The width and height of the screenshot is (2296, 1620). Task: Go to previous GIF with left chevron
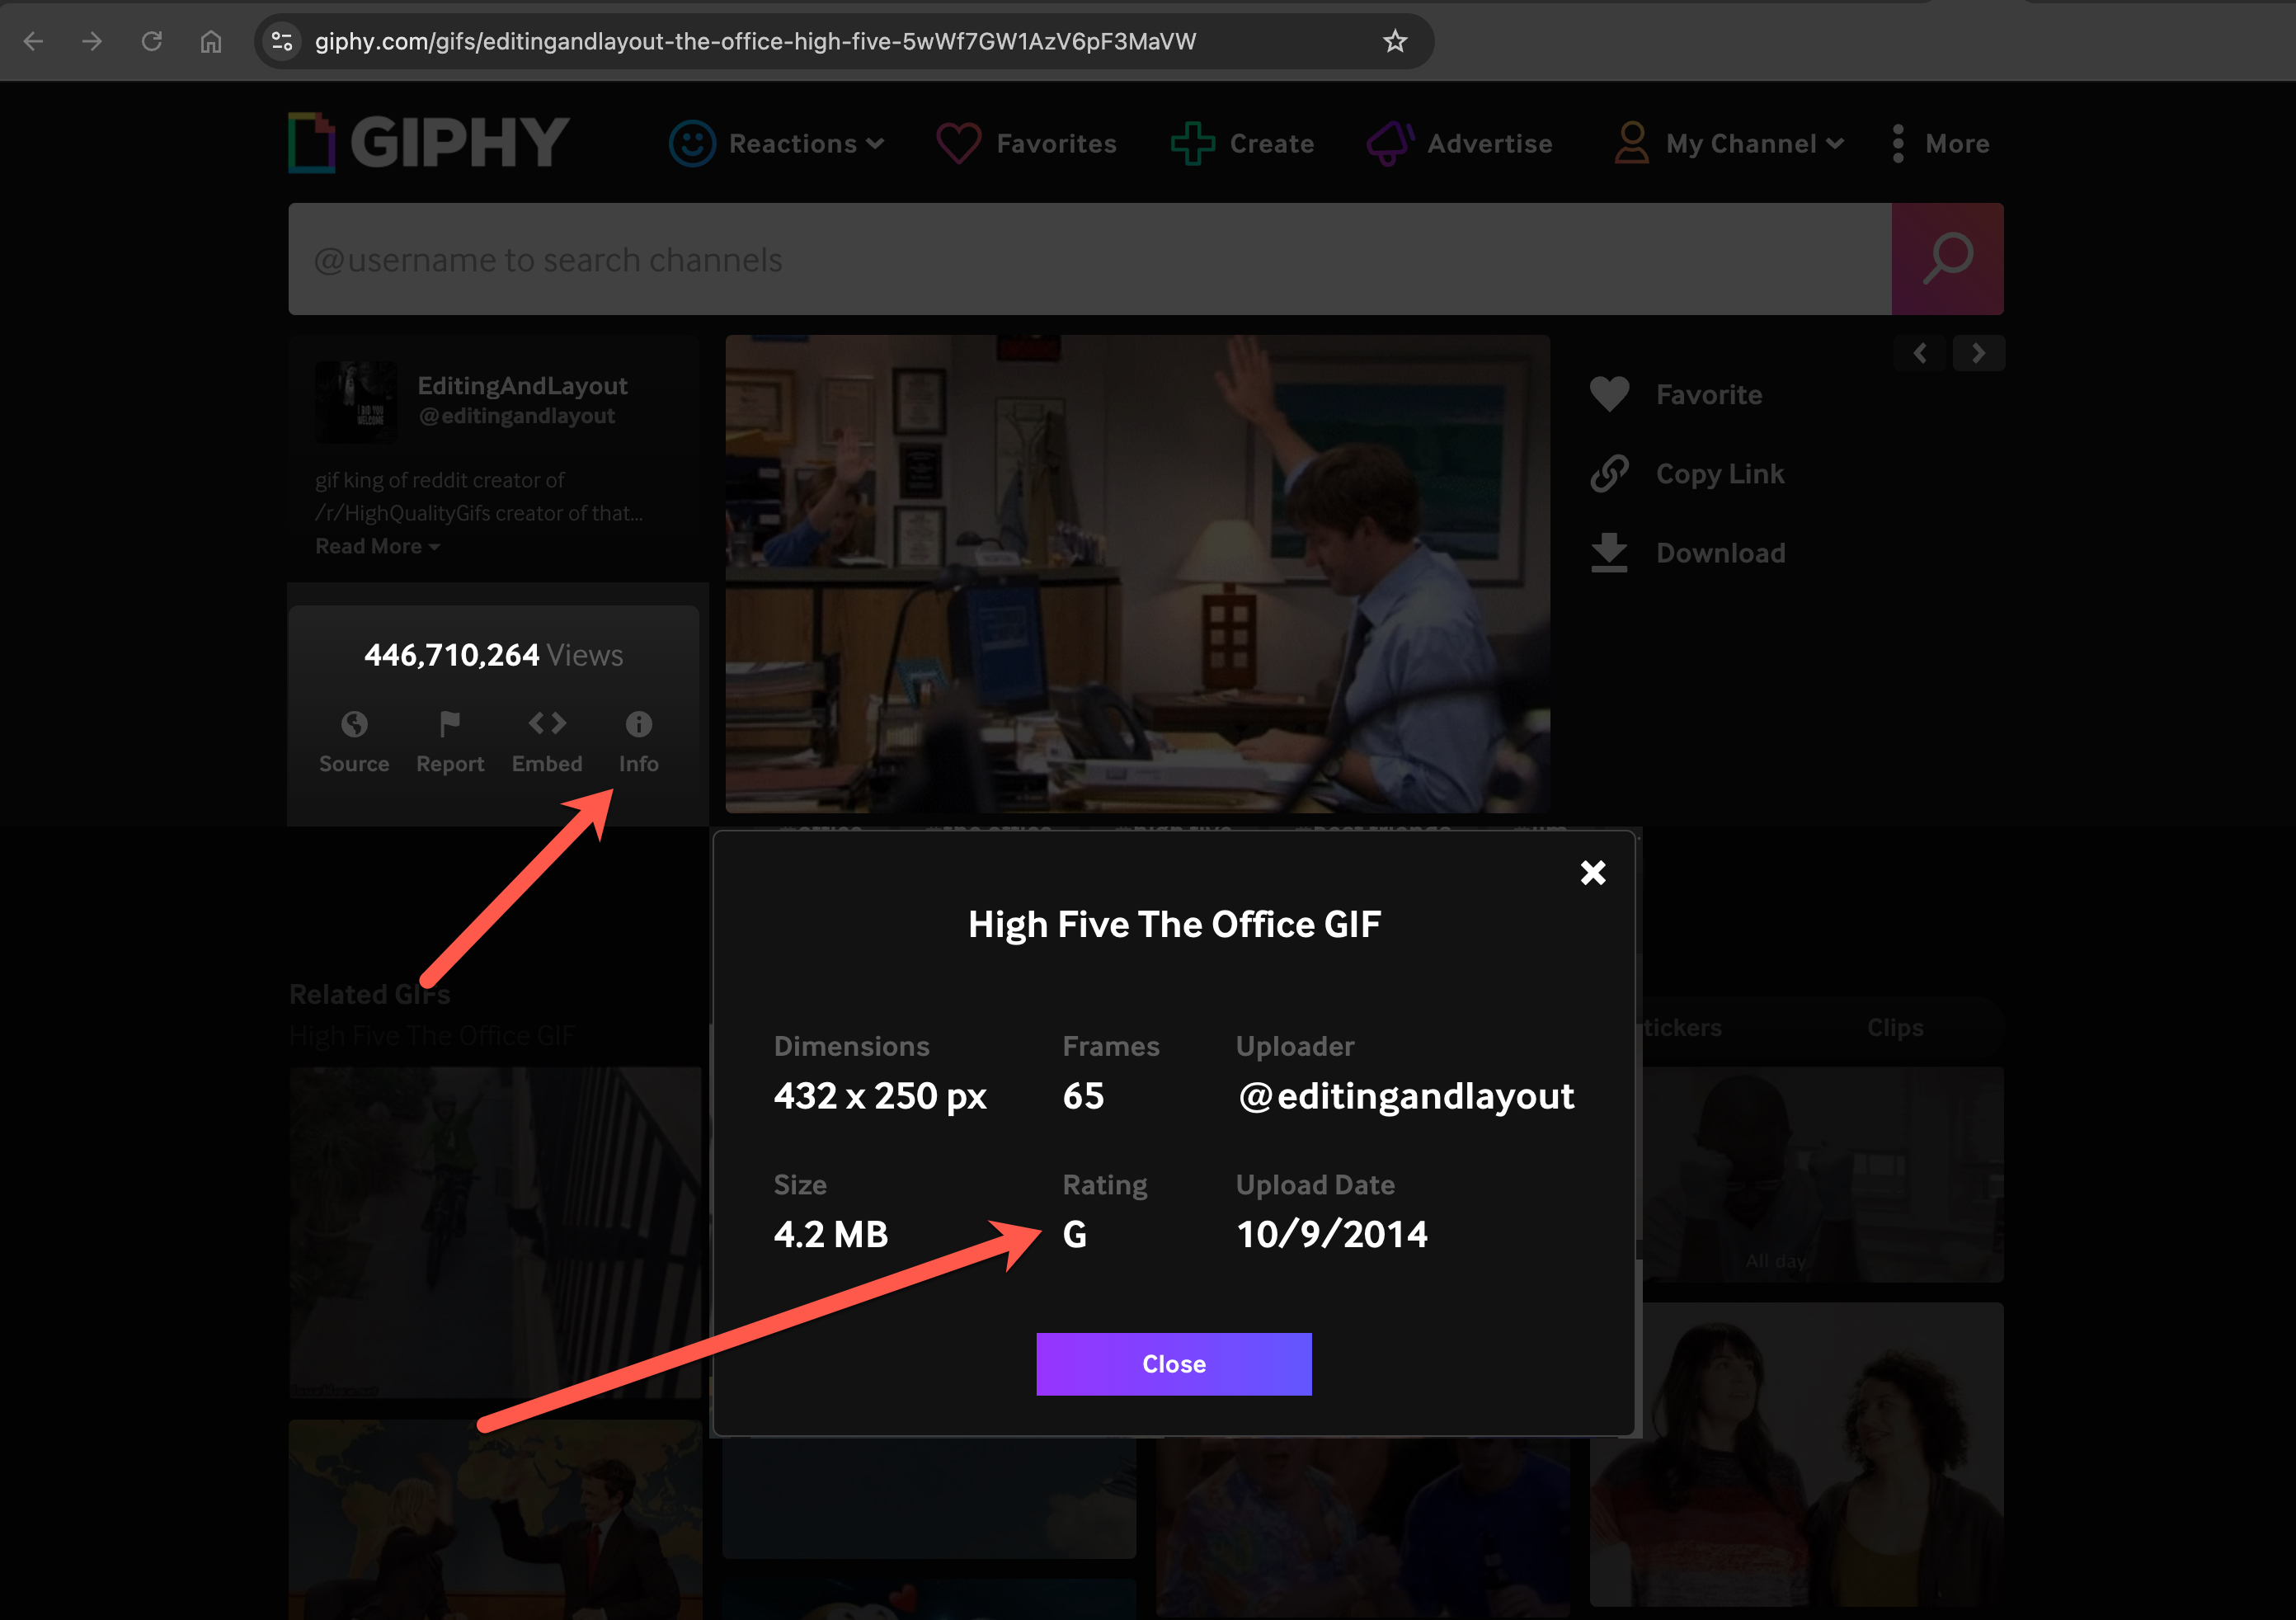(x=1920, y=353)
